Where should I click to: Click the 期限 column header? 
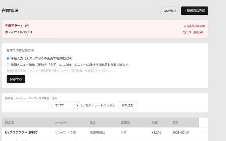tap(175, 123)
